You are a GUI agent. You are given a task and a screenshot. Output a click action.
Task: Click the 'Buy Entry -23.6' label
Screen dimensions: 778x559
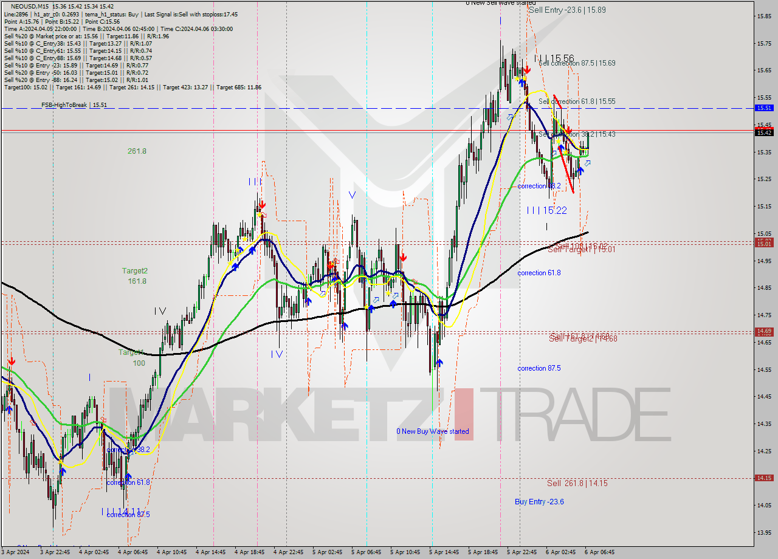click(x=539, y=501)
